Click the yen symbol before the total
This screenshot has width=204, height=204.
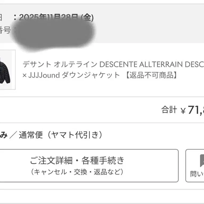(183, 110)
